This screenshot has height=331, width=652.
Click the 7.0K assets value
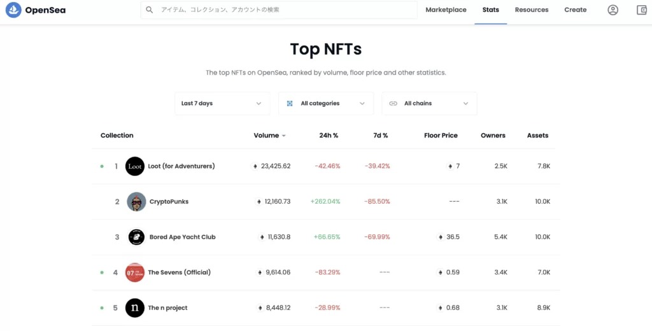(544, 272)
